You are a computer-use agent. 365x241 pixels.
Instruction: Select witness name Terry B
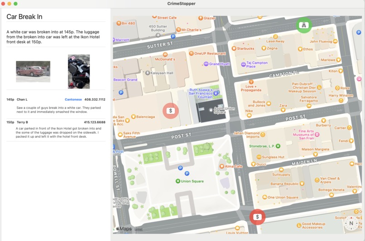(22, 122)
